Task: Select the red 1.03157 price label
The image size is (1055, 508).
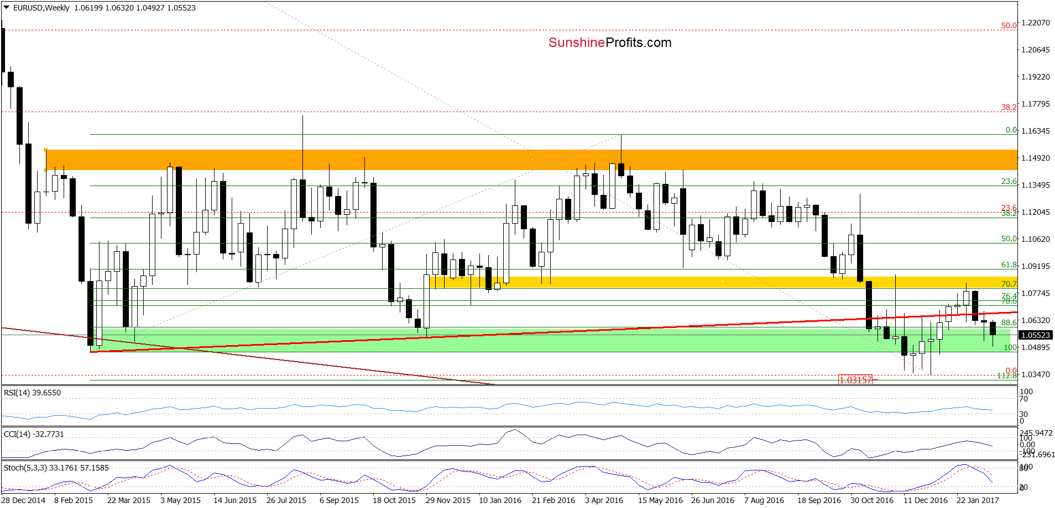Action: pos(855,379)
